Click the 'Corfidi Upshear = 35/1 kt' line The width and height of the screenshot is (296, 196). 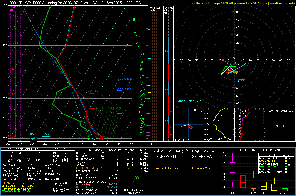97,193
